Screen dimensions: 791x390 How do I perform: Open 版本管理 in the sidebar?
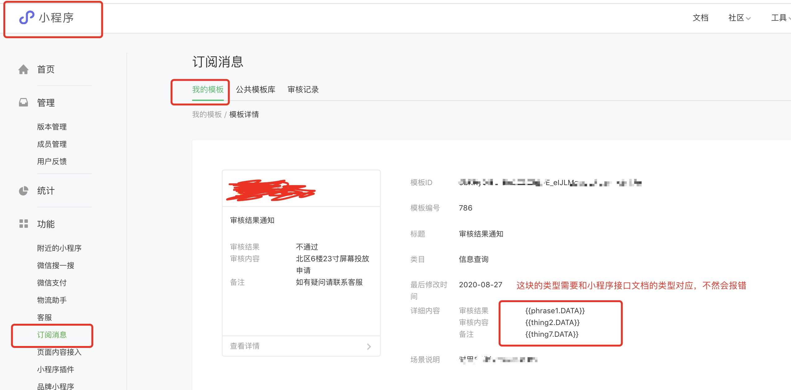[51, 126]
